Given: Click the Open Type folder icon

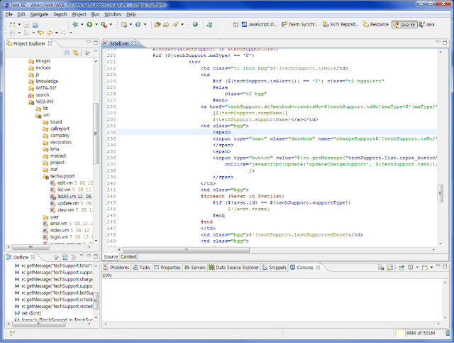Looking at the screenshot, I should click(157, 25).
